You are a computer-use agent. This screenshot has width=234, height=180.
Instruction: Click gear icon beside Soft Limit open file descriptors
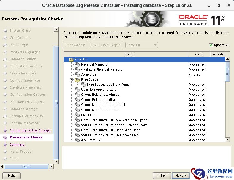(77, 125)
